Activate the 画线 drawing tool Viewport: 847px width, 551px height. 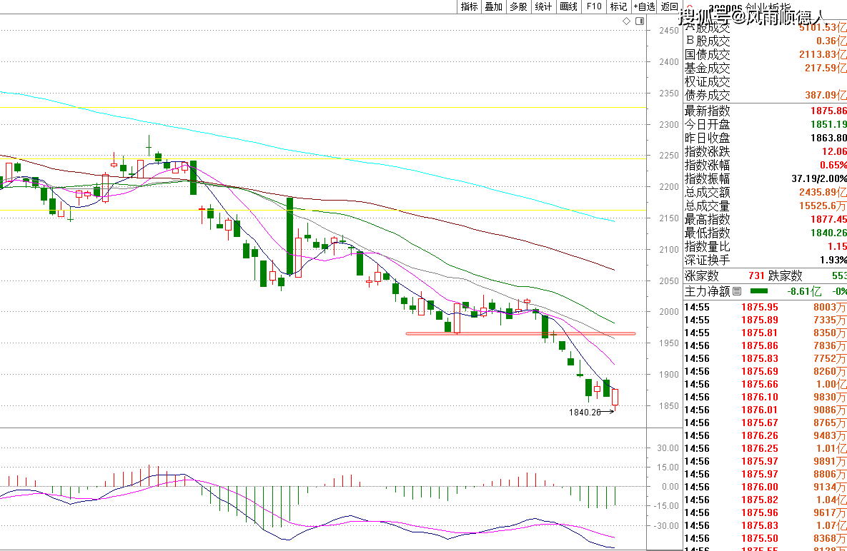tap(568, 6)
